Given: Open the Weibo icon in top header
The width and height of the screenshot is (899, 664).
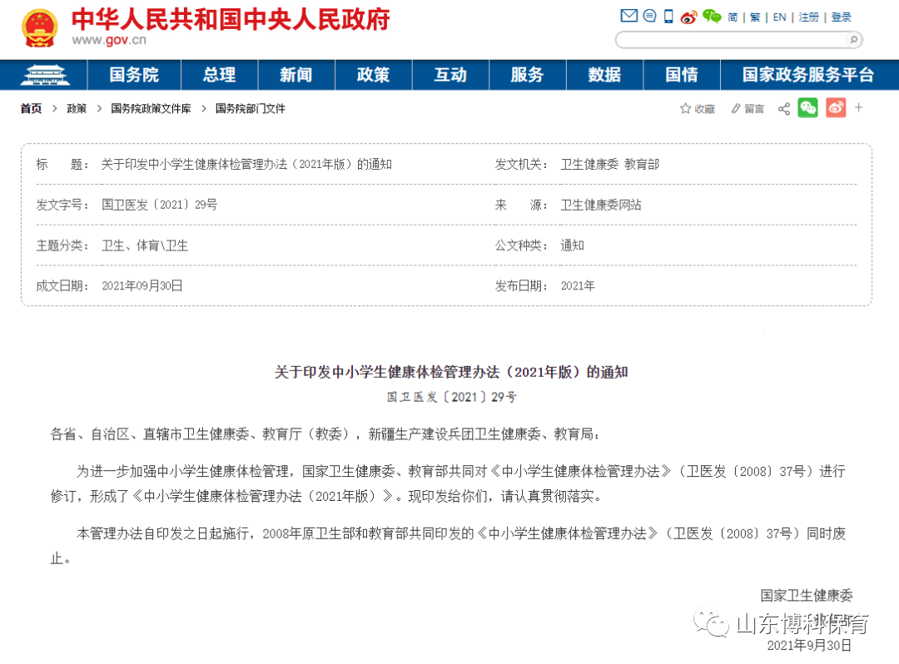Looking at the screenshot, I should 688,17.
